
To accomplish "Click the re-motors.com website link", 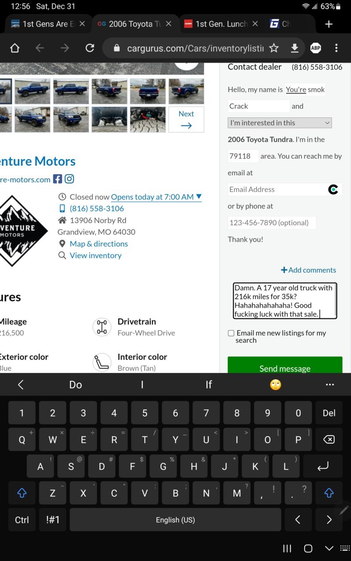I will pos(25,179).
